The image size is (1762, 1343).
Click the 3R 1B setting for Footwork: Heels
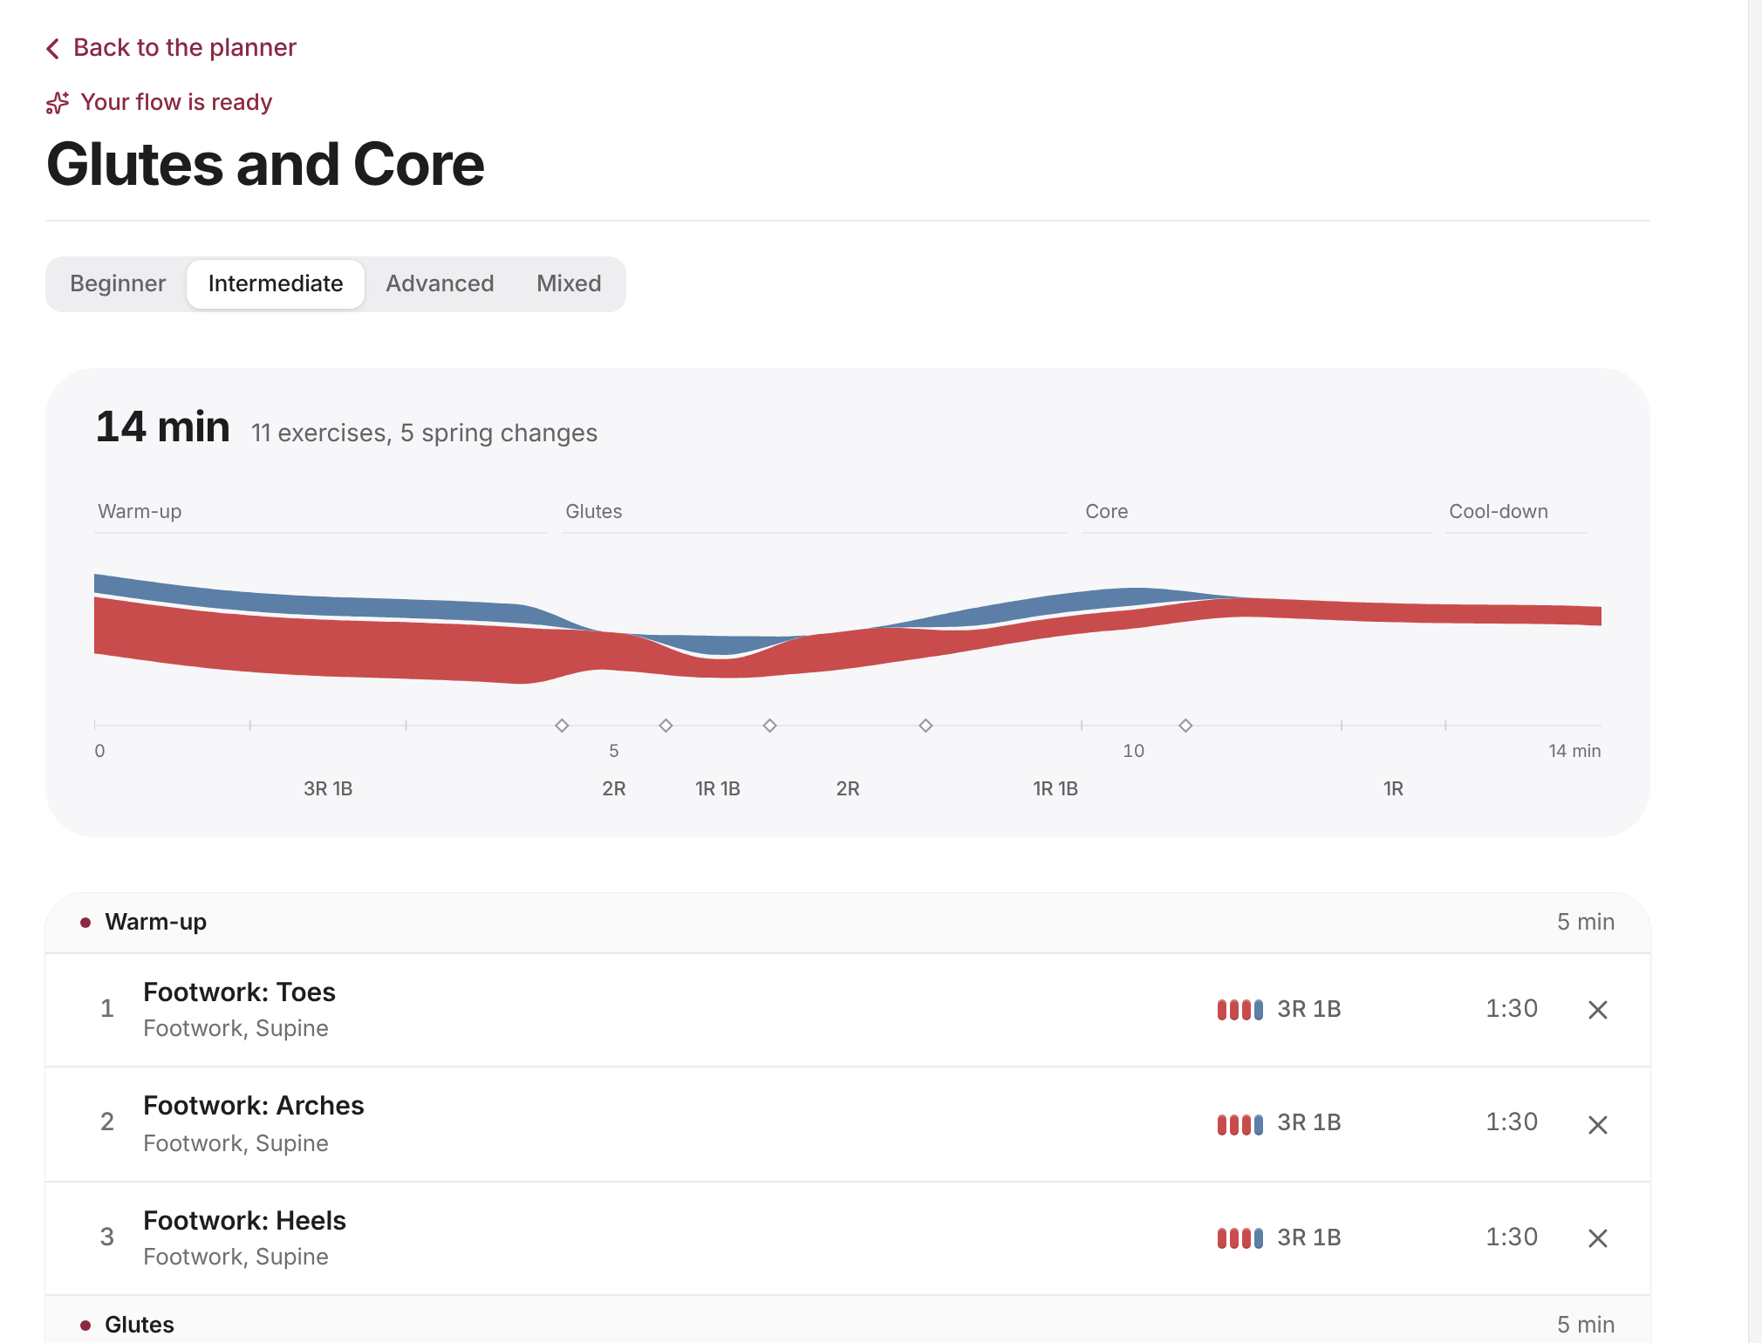(x=1308, y=1237)
